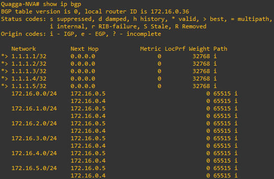Click next hop 172.16.0.5 for 172.16.3.0/24
274x179 pixels.
click(88, 138)
